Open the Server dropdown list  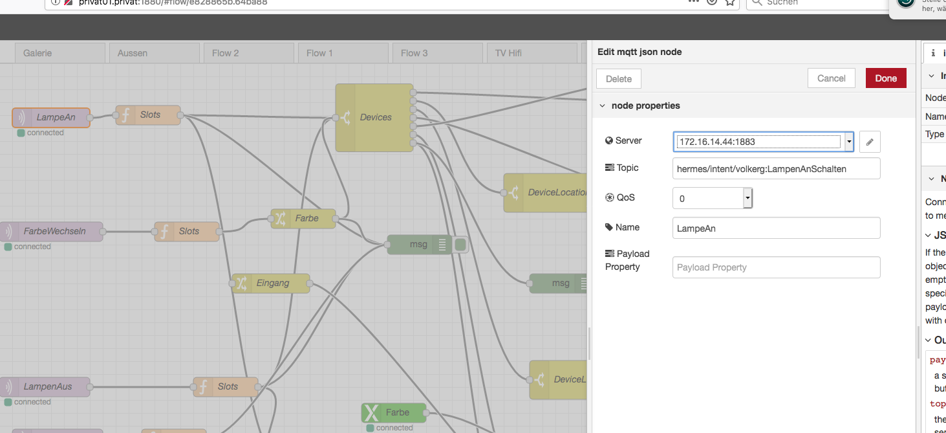click(848, 142)
